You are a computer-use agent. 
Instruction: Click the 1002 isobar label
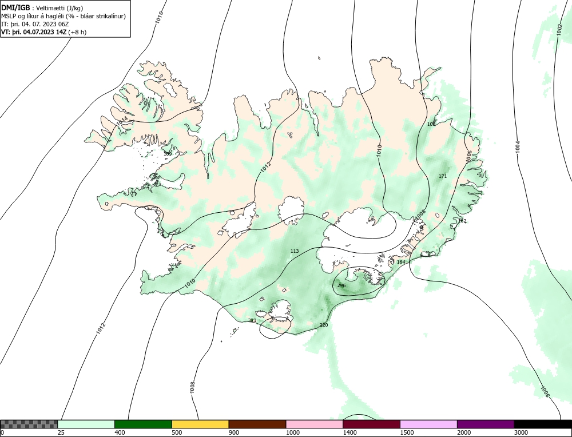pyautogui.click(x=559, y=30)
